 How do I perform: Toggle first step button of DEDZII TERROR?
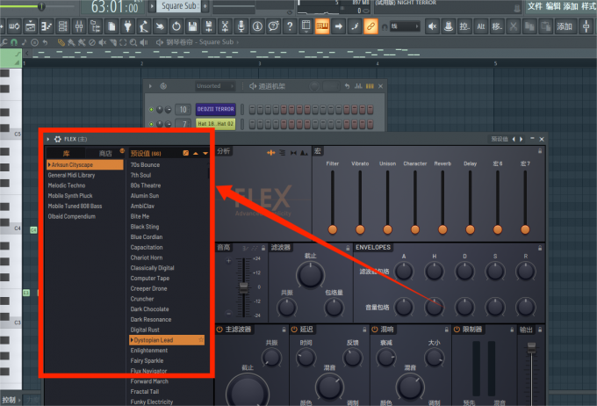[252, 110]
